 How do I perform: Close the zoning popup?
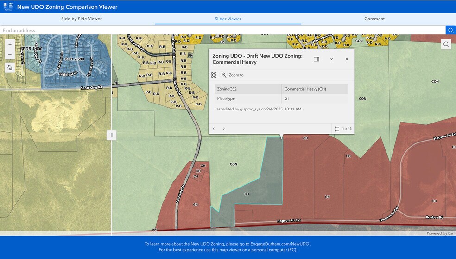coord(347,59)
